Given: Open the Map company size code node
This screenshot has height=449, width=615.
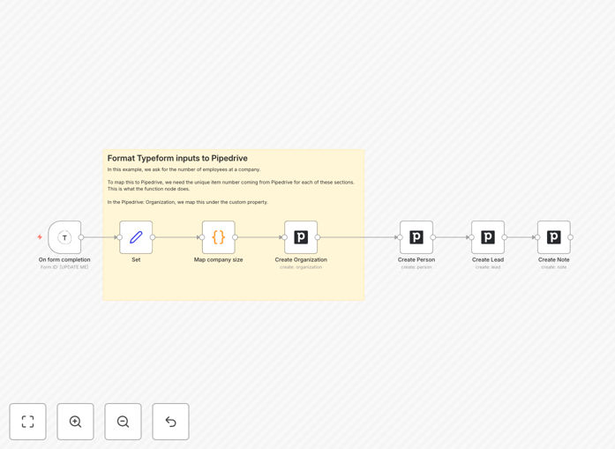Looking at the screenshot, I should [219, 237].
